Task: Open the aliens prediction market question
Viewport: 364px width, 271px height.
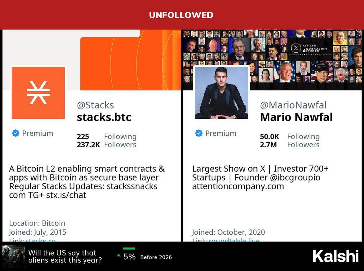Action: (x=65, y=257)
